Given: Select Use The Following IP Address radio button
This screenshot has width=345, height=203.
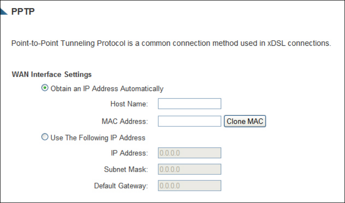Looking at the screenshot, I should click(x=45, y=137).
